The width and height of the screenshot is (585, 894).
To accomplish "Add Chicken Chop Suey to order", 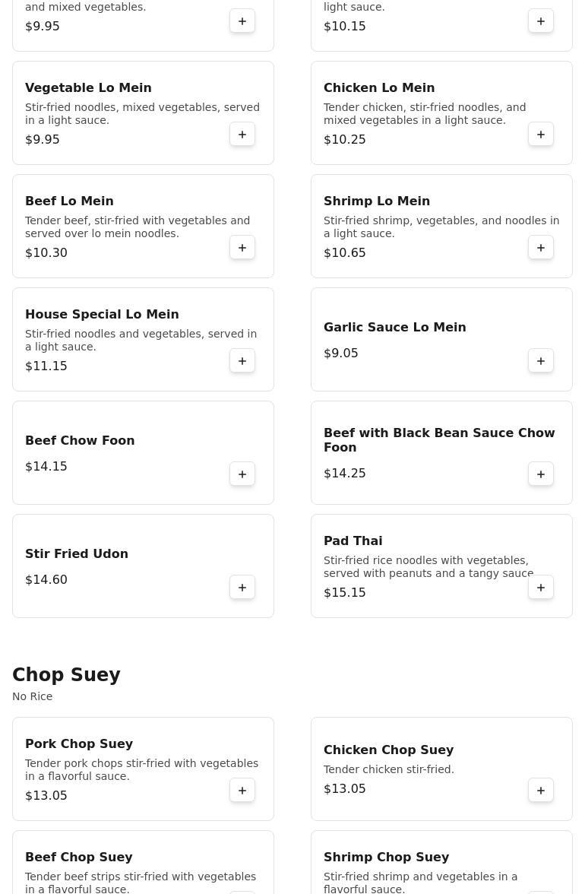I will point(541,791).
